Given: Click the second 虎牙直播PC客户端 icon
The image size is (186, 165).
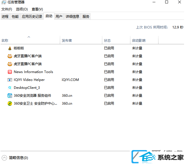Looking at the screenshot, I should tap(10, 64).
